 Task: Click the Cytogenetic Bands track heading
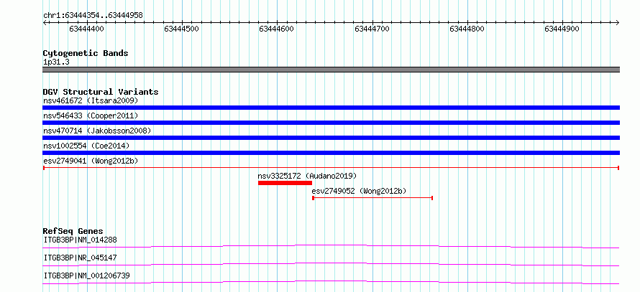point(86,53)
